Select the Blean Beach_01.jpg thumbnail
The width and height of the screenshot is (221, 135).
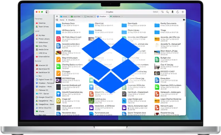157,53
